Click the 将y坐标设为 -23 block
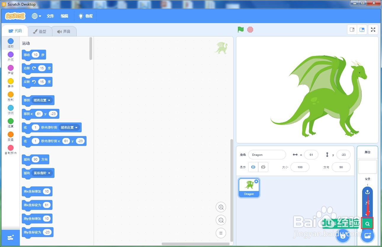382x247 pixels. (38, 232)
